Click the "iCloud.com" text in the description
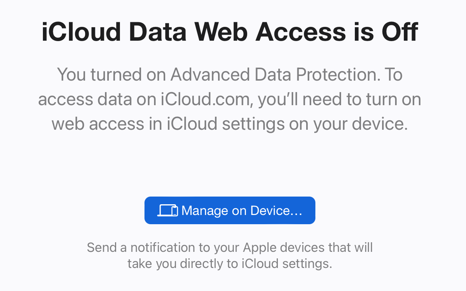Screen dimensions: 466x291 [207, 99]
